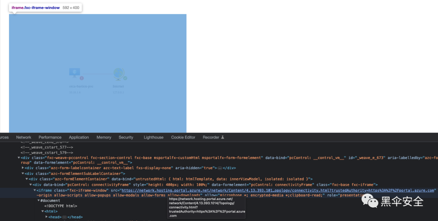Collapse the #document node

pos(39,200)
